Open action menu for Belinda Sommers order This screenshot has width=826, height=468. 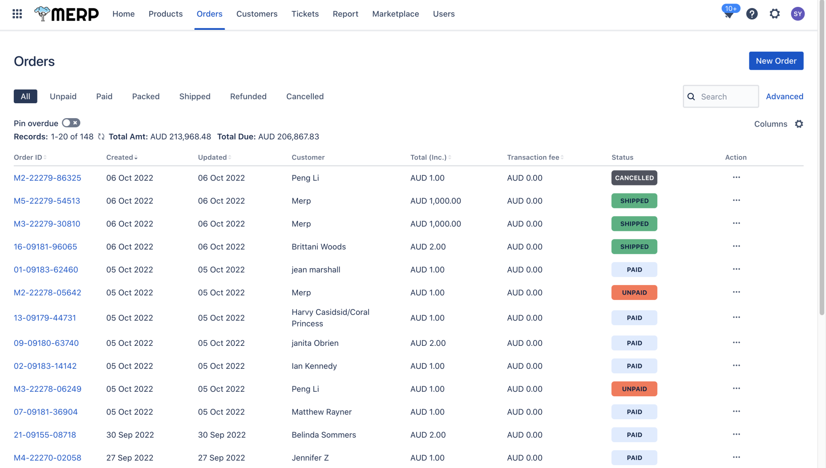(x=736, y=435)
